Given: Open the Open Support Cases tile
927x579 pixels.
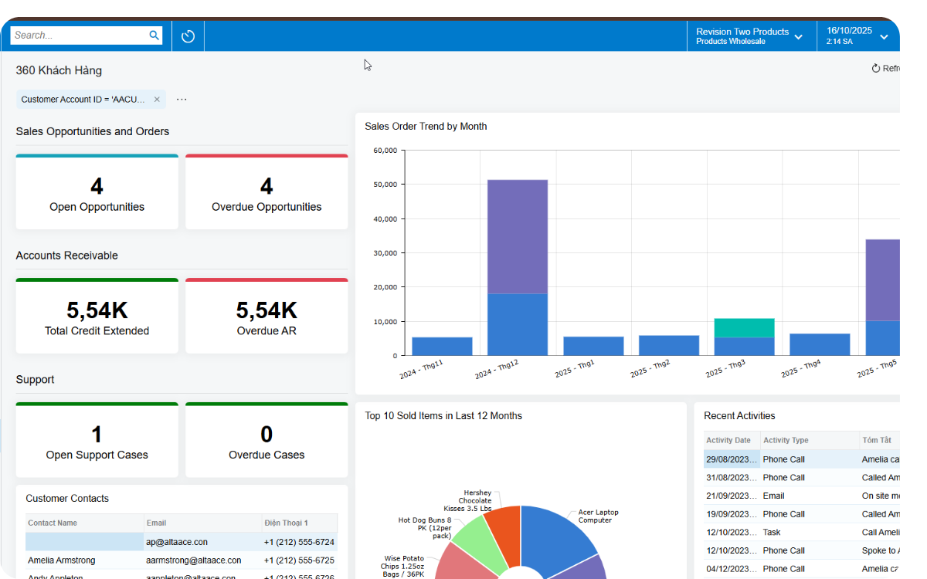Looking at the screenshot, I should point(97,439).
